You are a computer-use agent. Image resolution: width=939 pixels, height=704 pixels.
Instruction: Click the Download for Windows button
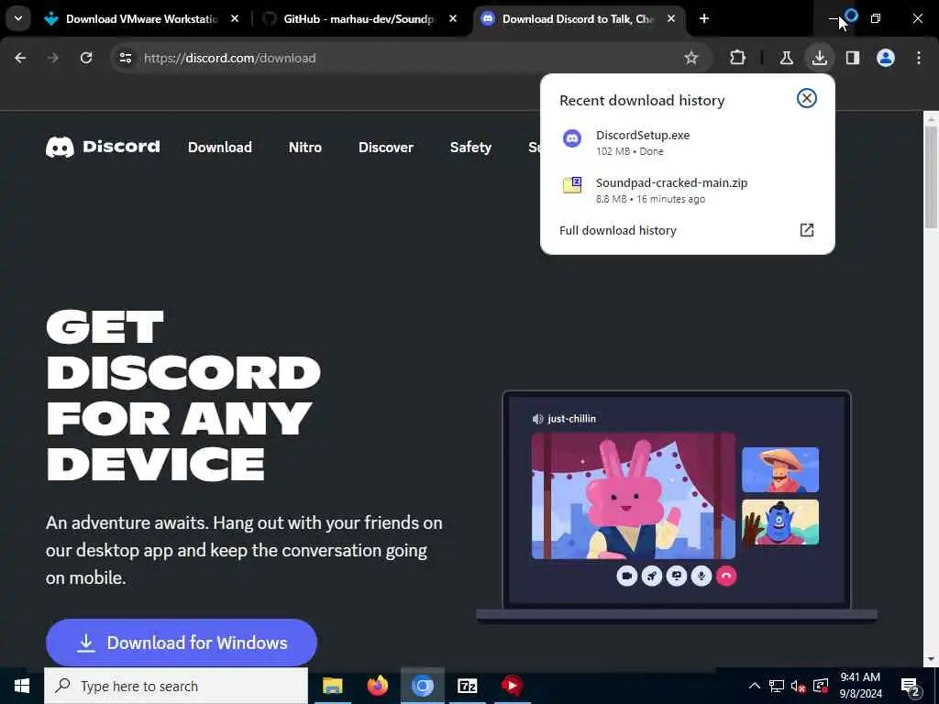pyautogui.click(x=182, y=643)
